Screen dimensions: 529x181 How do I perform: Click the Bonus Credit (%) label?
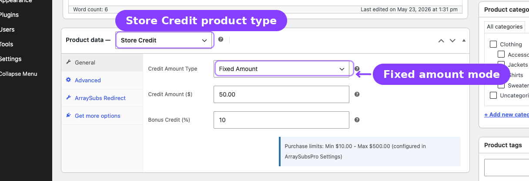(x=169, y=120)
